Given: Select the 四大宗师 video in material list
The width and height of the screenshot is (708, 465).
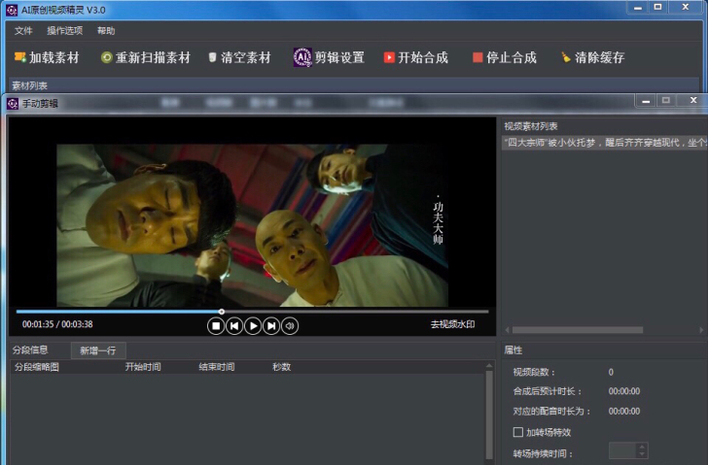Looking at the screenshot, I should (604, 143).
